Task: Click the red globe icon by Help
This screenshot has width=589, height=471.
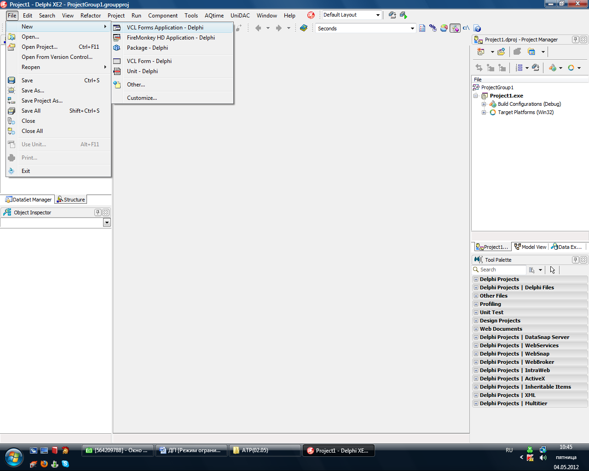Action: (x=311, y=15)
